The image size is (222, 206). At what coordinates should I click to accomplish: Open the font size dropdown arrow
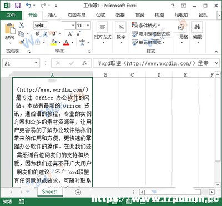(x=88, y=26)
